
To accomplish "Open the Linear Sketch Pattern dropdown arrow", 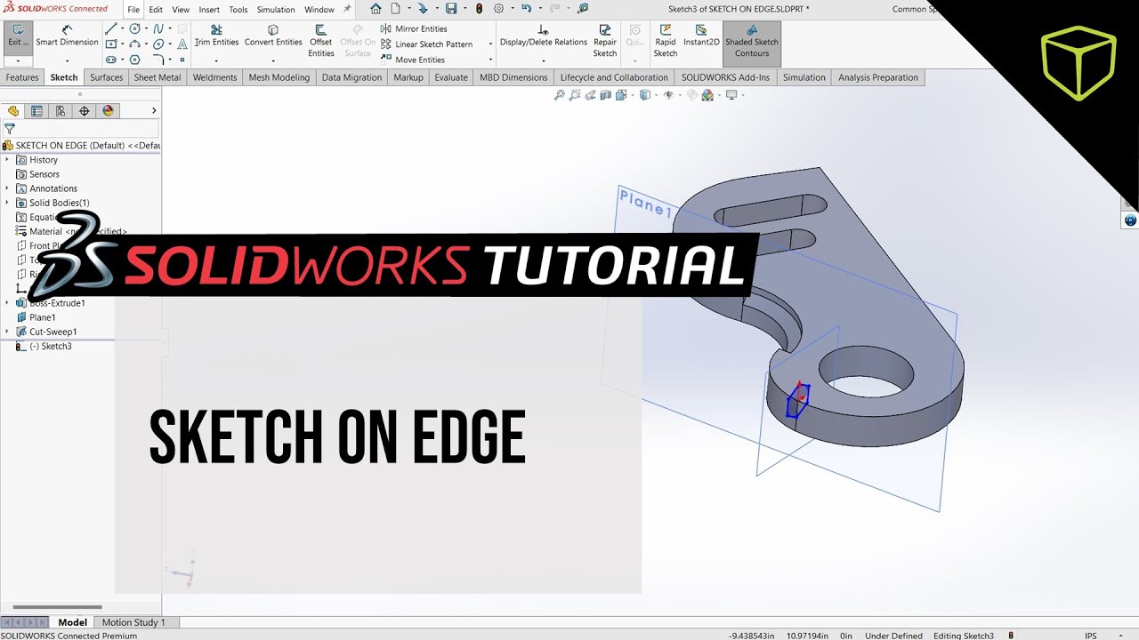I will point(490,44).
